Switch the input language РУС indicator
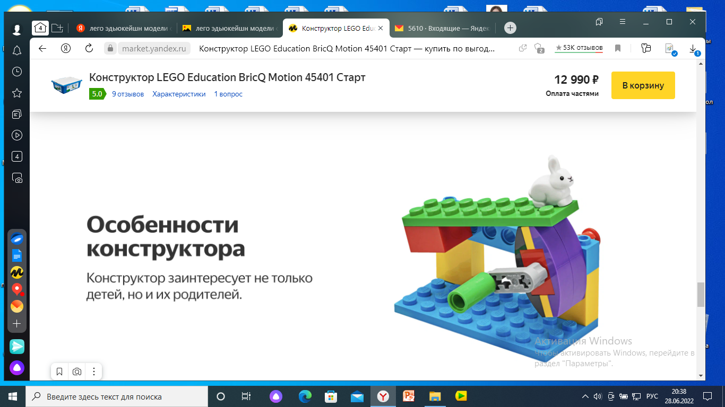The image size is (725, 407). click(x=652, y=396)
